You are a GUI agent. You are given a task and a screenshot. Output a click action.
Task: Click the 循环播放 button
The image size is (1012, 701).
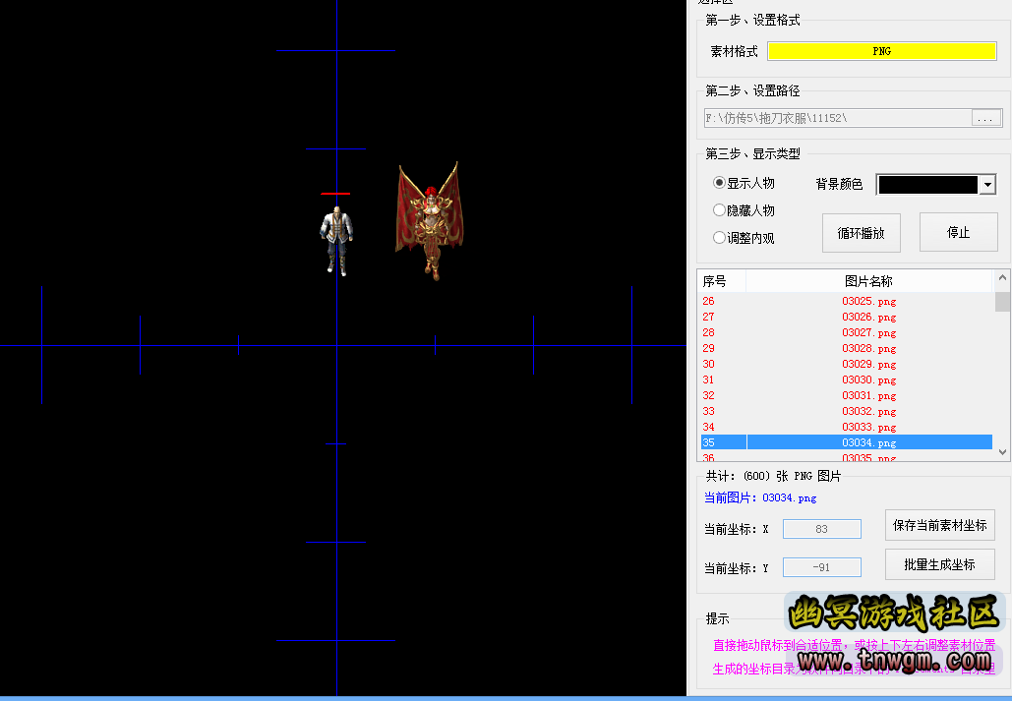tap(861, 233)
